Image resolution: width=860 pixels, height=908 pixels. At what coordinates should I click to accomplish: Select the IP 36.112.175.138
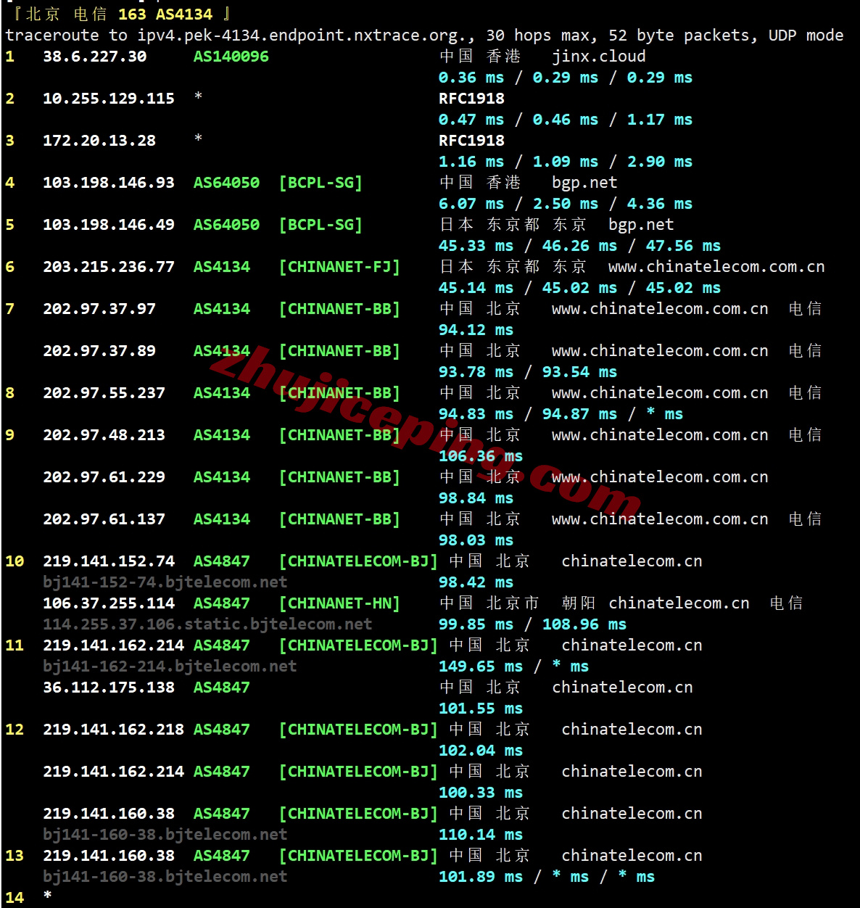pos(109,688)
